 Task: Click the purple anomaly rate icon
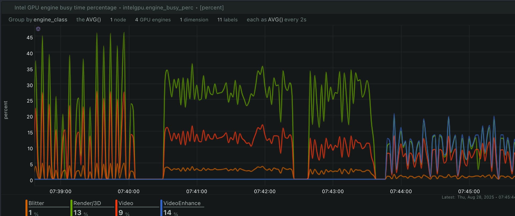pos(38,29)
